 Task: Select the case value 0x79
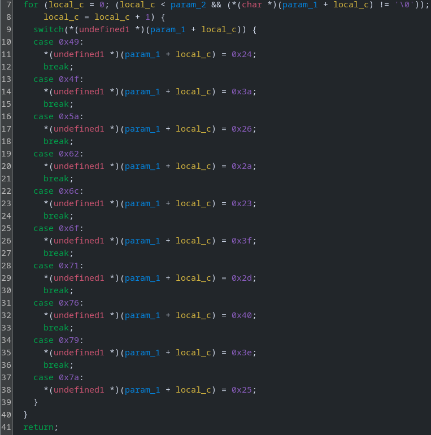tap(69, 340)
